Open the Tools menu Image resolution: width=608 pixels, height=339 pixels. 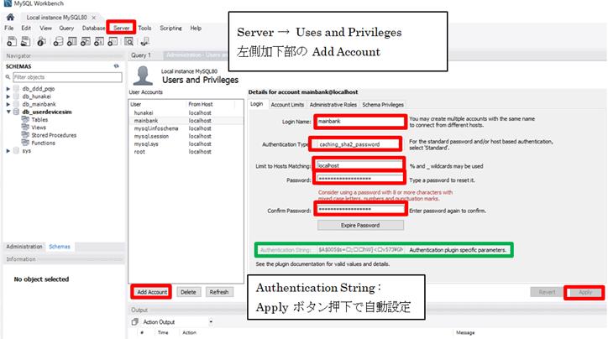[144, 28]
